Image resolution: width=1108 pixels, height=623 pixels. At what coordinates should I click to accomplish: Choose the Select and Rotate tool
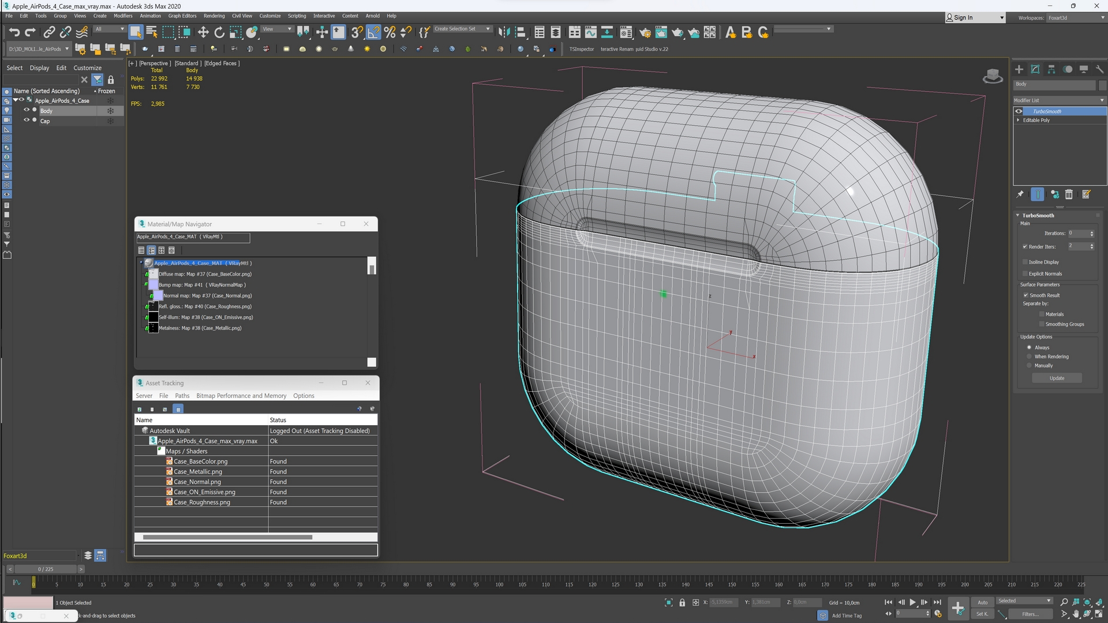pos(219,32)
